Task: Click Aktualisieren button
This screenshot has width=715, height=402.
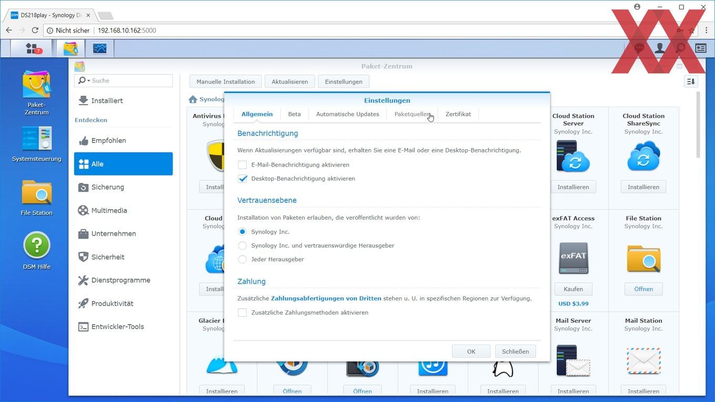Action: click(290, 81)
